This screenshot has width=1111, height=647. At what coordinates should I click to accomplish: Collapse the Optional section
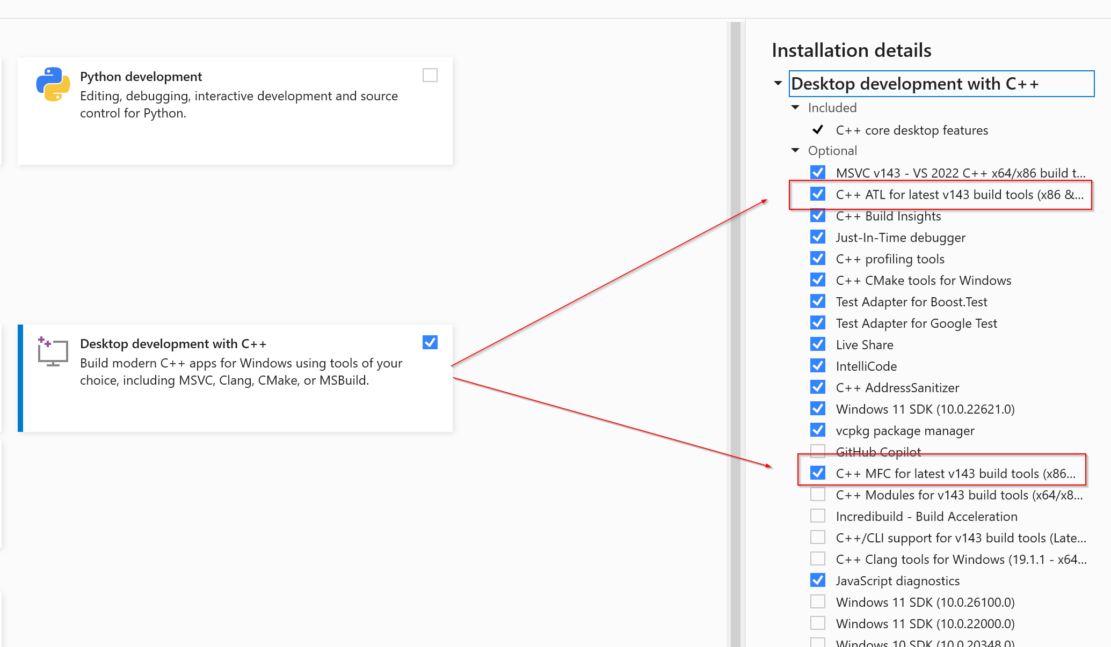point(795,151)
